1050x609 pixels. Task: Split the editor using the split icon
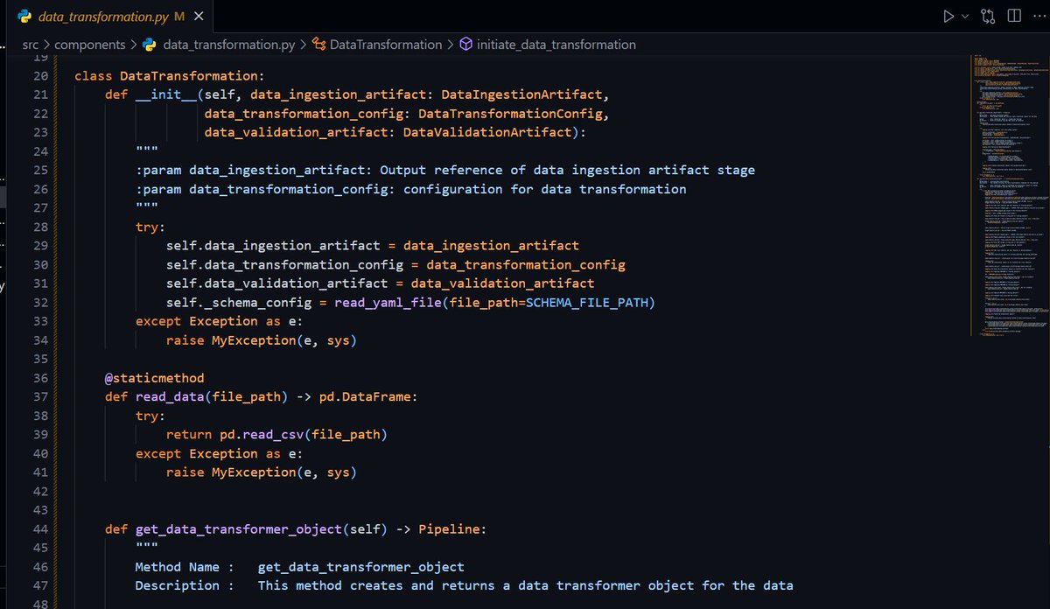click(1015, 15)
